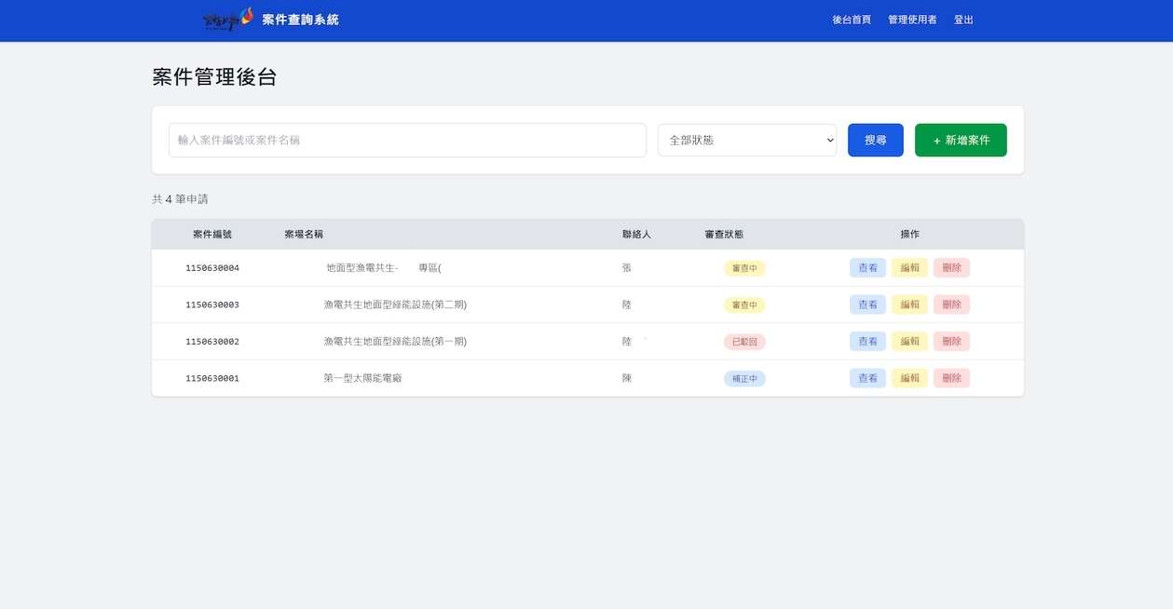The width and height of the screenshot is (1173, 609).
Task: Click the 補正中 status badge
Action: pos(744,378)
